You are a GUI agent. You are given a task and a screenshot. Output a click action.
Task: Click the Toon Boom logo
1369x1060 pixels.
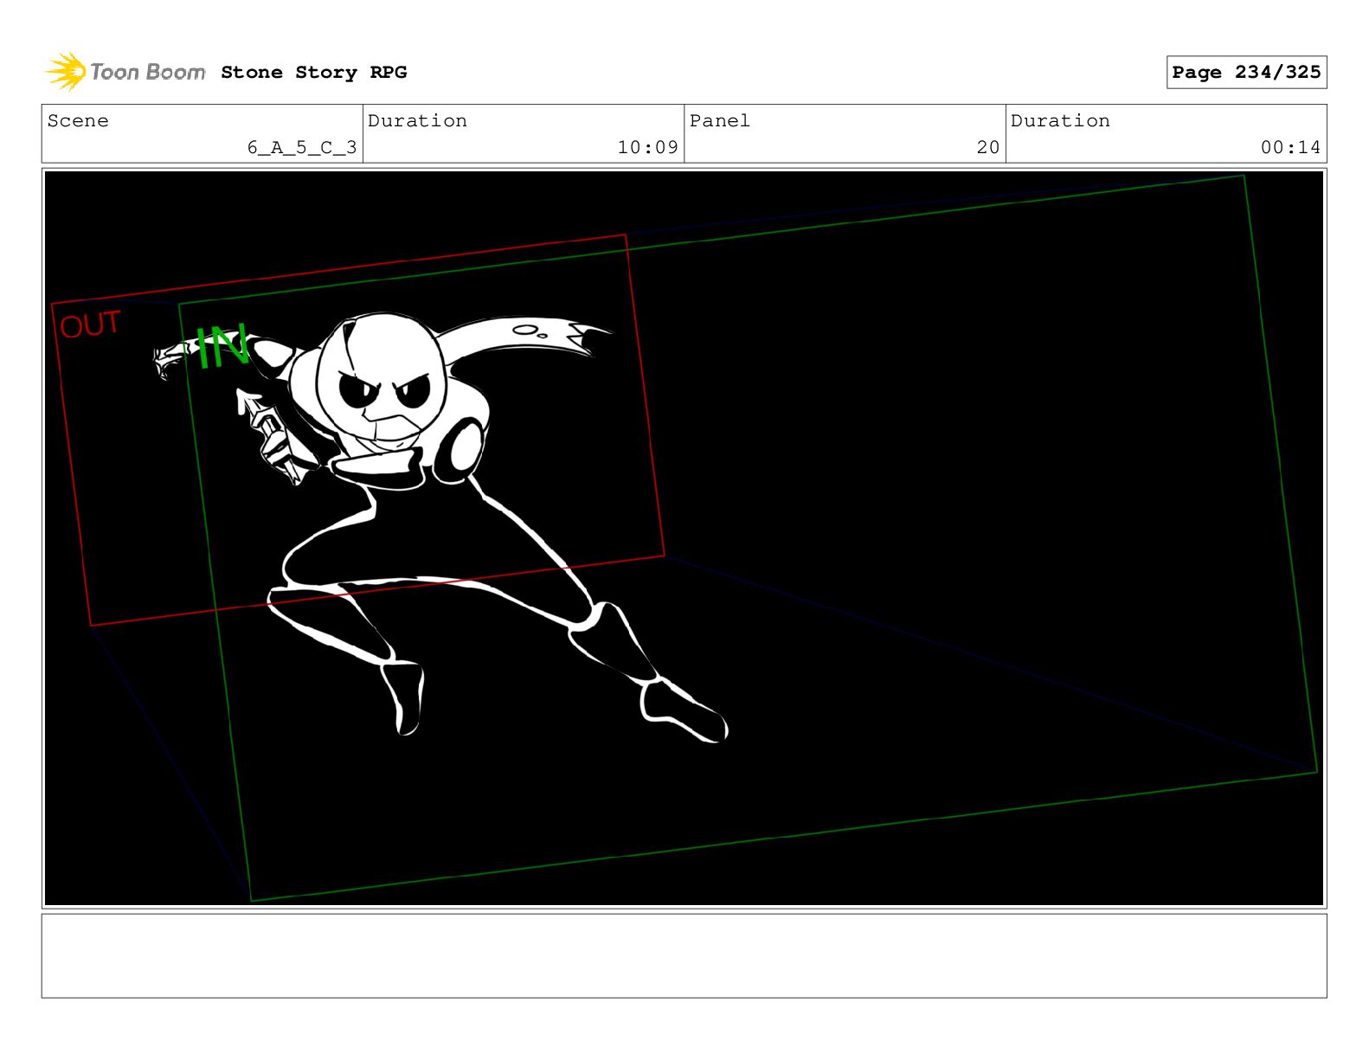(125, 72)
